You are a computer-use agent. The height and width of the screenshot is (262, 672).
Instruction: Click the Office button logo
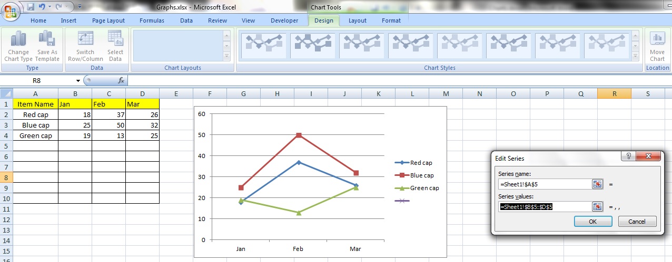pos(10,10)
